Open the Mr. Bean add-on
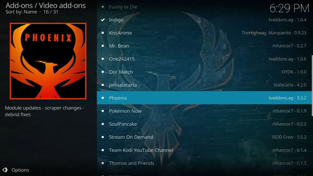 (204, 46)
